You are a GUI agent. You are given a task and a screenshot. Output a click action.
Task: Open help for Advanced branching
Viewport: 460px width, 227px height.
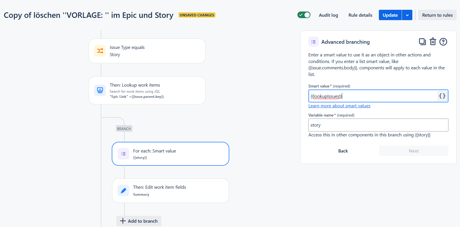[443, 42]
